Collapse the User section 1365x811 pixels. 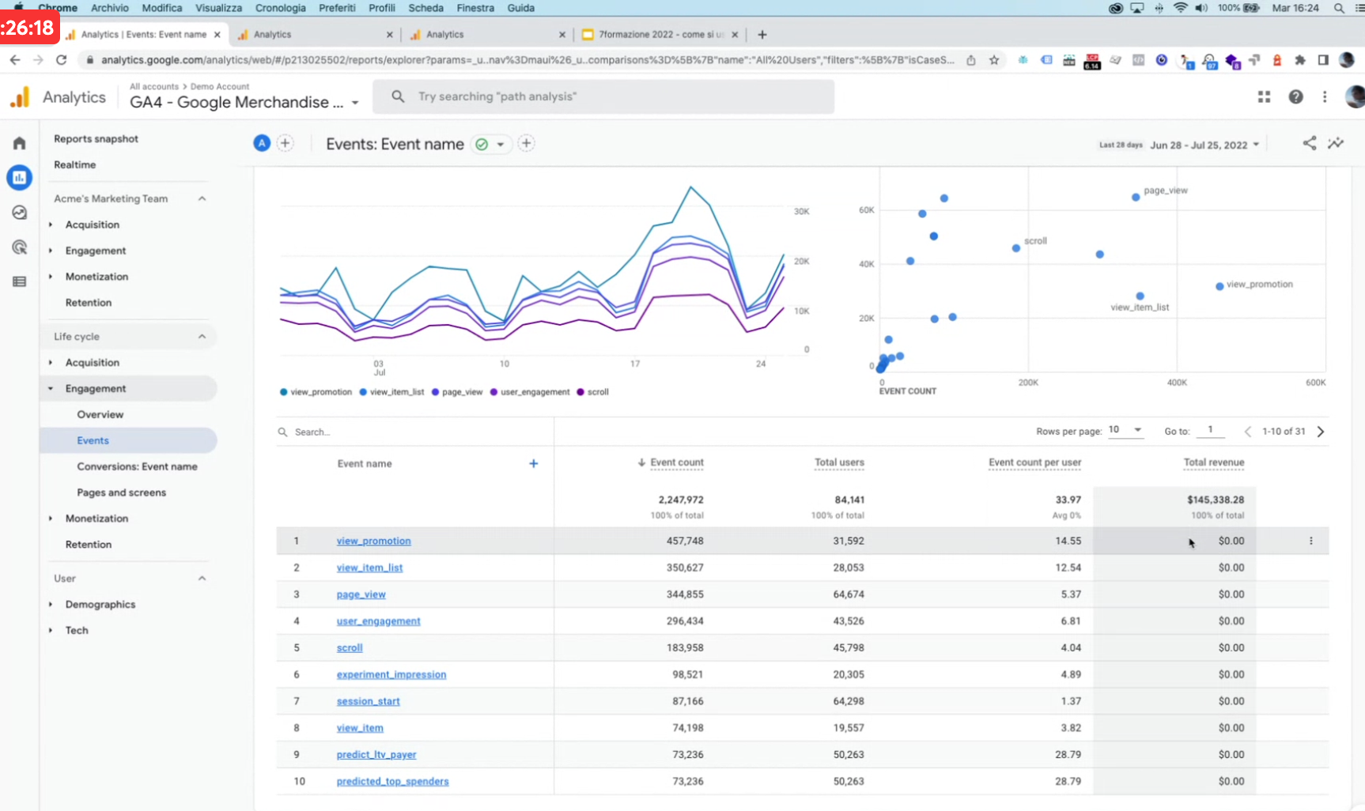coord(202,579)
